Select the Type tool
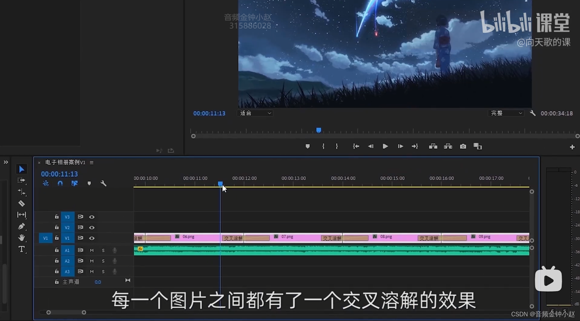Viewport: 580px width, 321px height. [22, 249]
